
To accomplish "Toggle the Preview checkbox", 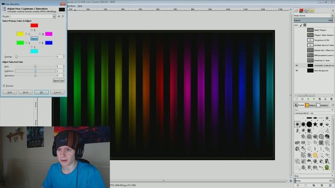I will (4, 86).
